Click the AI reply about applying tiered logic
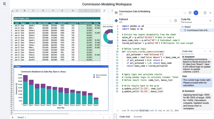This screenshot has width=214, height=119. point(197,102)
